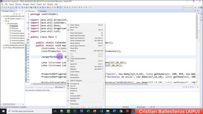Image resolution: width=203 pixels, height=114 pixels.
Task: Click line 9 'public class Main {' code
Action: click(x=43, y=37)
